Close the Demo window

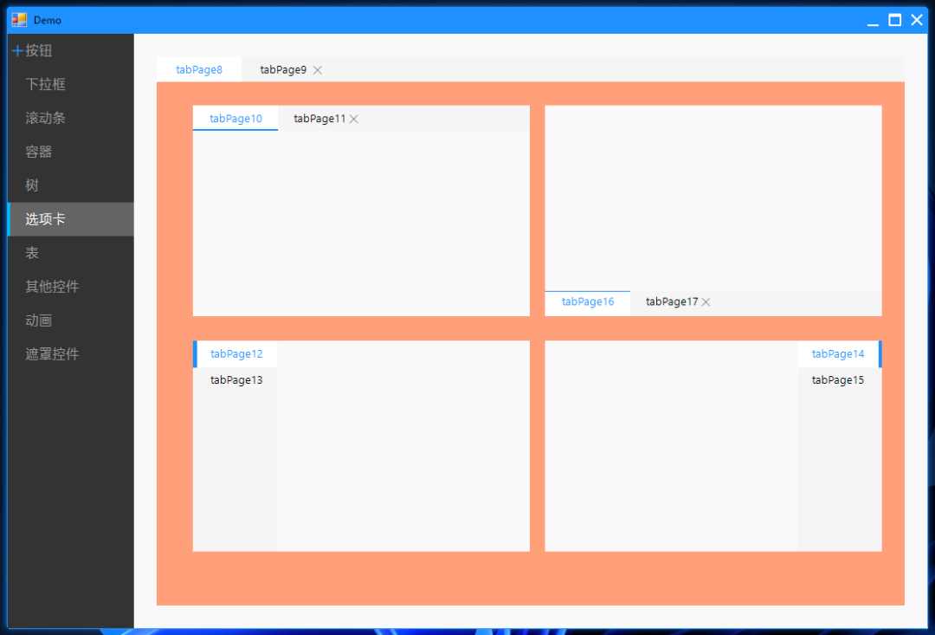coord(917,20)
